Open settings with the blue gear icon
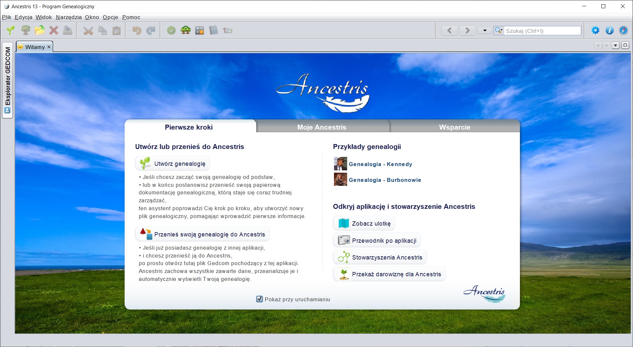The image size is (633, 347). point(595,31)
